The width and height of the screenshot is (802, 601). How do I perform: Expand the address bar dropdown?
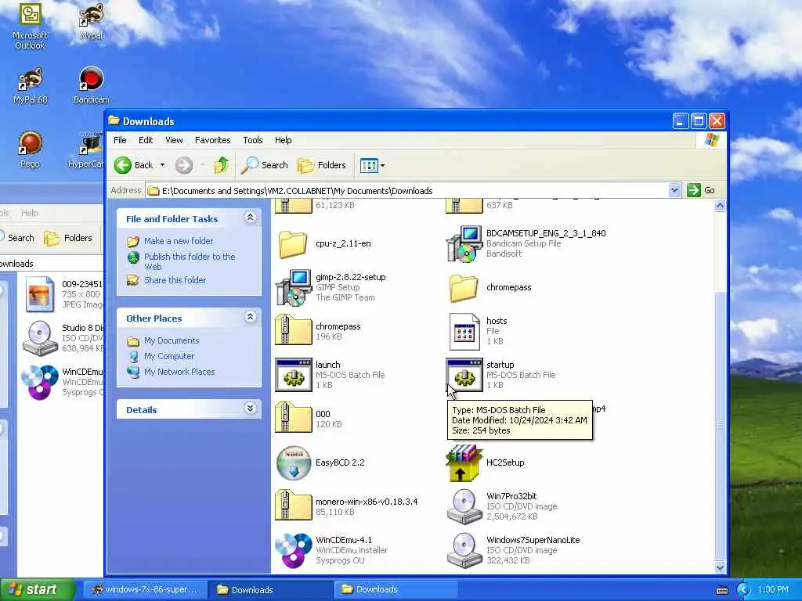(674, 191)
